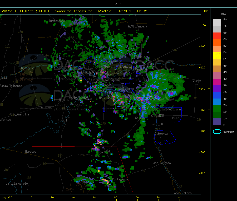The height and width of the screenshot is (201, 237).
Task: Click the Valle_Grande map label
Action: point(78,97)
